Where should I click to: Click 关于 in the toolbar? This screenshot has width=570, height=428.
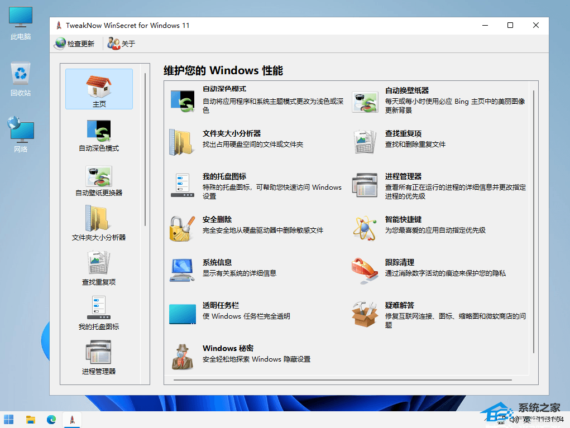click(121, 44)
